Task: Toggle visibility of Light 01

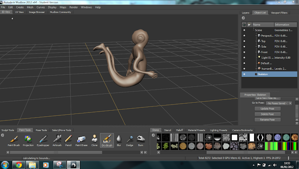Action: [x=244, y=58]
